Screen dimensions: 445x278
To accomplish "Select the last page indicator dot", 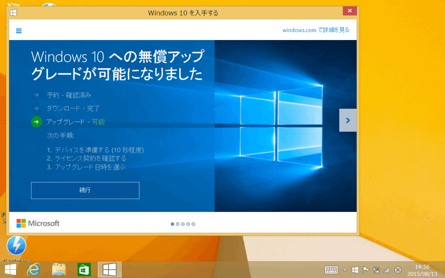I will click(x=193, y=224).
